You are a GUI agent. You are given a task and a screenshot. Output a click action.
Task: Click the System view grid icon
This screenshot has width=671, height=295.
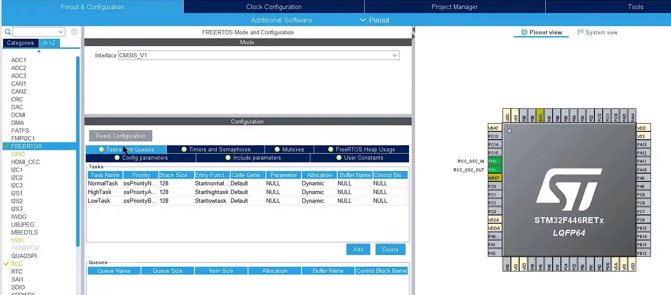[580, 32]
